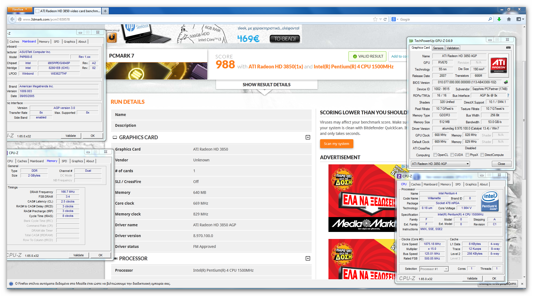Open Firefox downloads green arrow
The height and width of the screenshot is (296, 533).
(x=499, y=19)
